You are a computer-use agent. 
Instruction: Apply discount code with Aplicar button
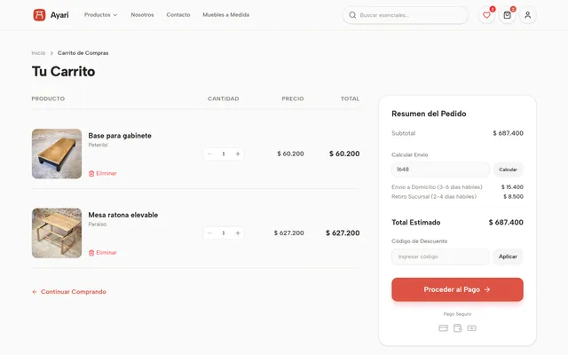(x=508, y=256)
